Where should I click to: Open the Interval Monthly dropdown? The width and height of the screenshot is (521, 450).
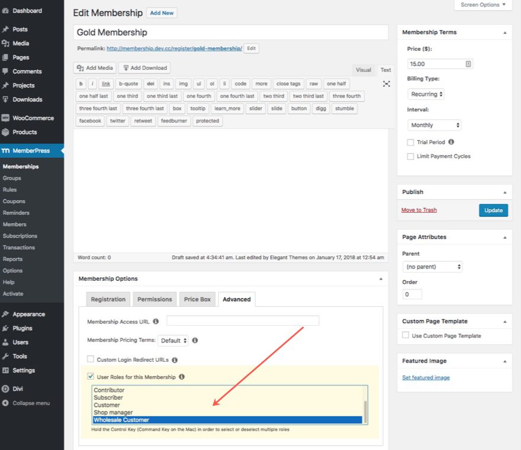(x=434, y=125)
